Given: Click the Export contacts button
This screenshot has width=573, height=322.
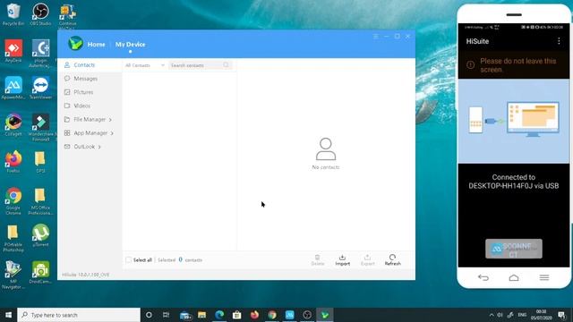Looking at the screenshot, I should click(368, 260).
